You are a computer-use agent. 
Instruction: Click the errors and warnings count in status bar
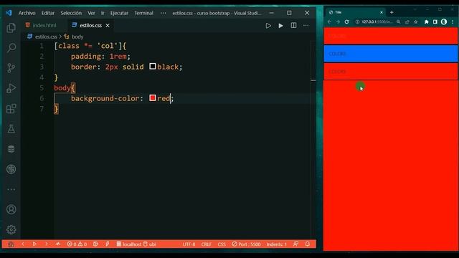click(77, 244)
